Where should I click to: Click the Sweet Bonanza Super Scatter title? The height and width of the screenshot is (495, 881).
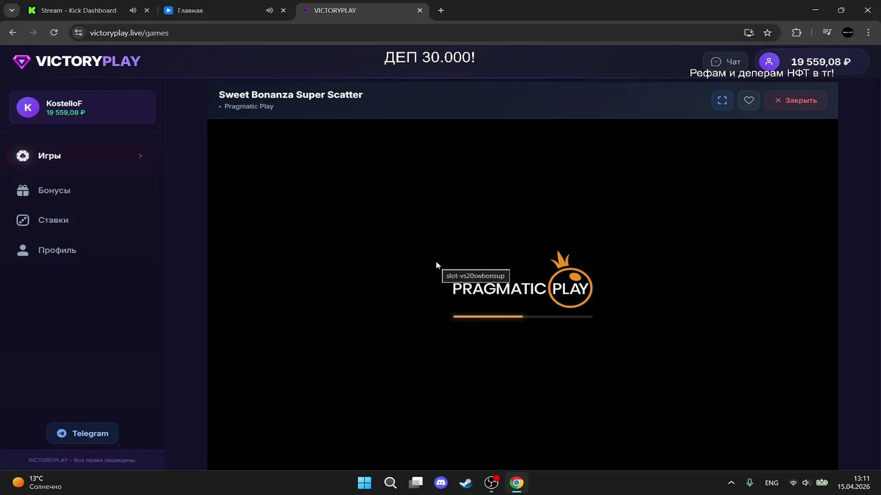290,95
